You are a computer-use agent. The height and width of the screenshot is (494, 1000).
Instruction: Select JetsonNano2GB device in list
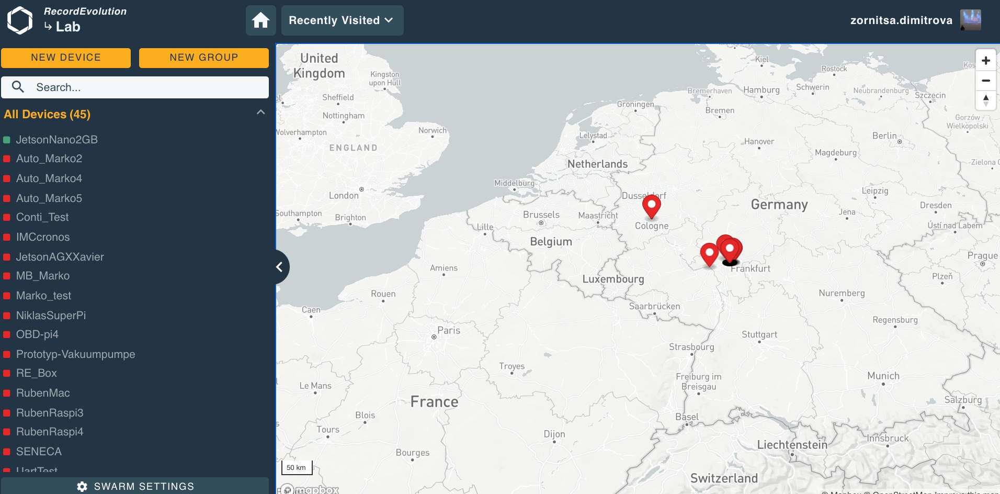(56, 140)
